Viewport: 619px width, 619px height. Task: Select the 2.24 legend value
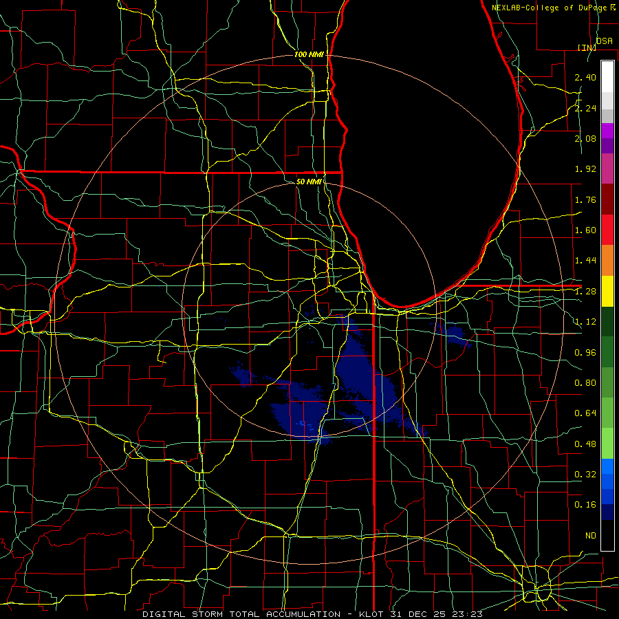pos(585,108)
